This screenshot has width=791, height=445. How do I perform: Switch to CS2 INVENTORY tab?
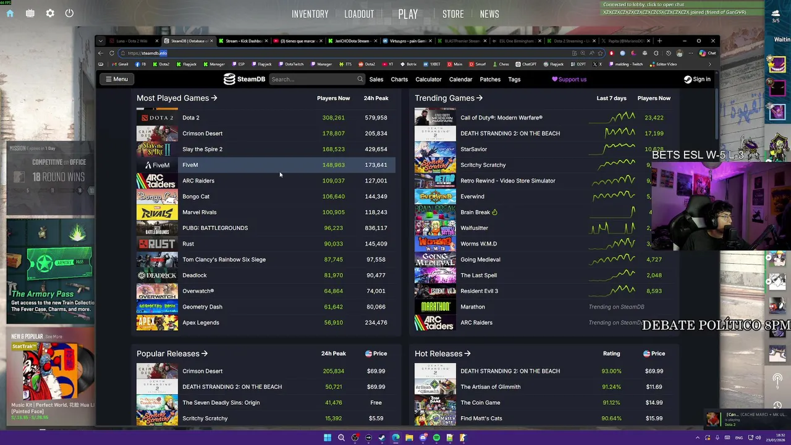(310, 14)
